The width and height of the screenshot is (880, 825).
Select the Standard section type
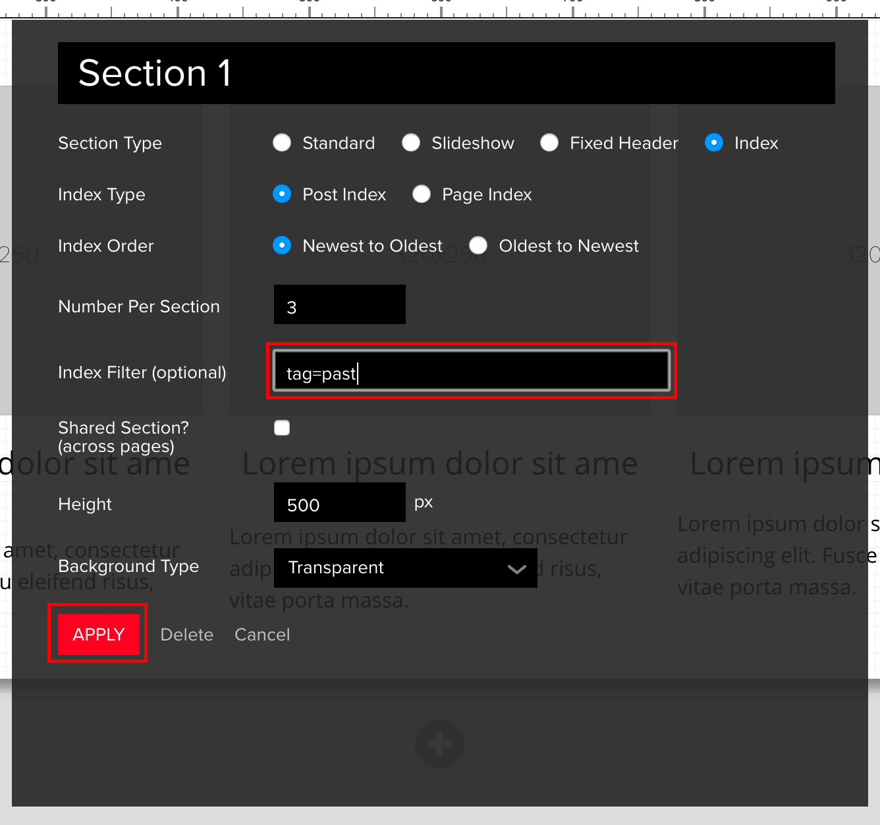tap(283, 143)
